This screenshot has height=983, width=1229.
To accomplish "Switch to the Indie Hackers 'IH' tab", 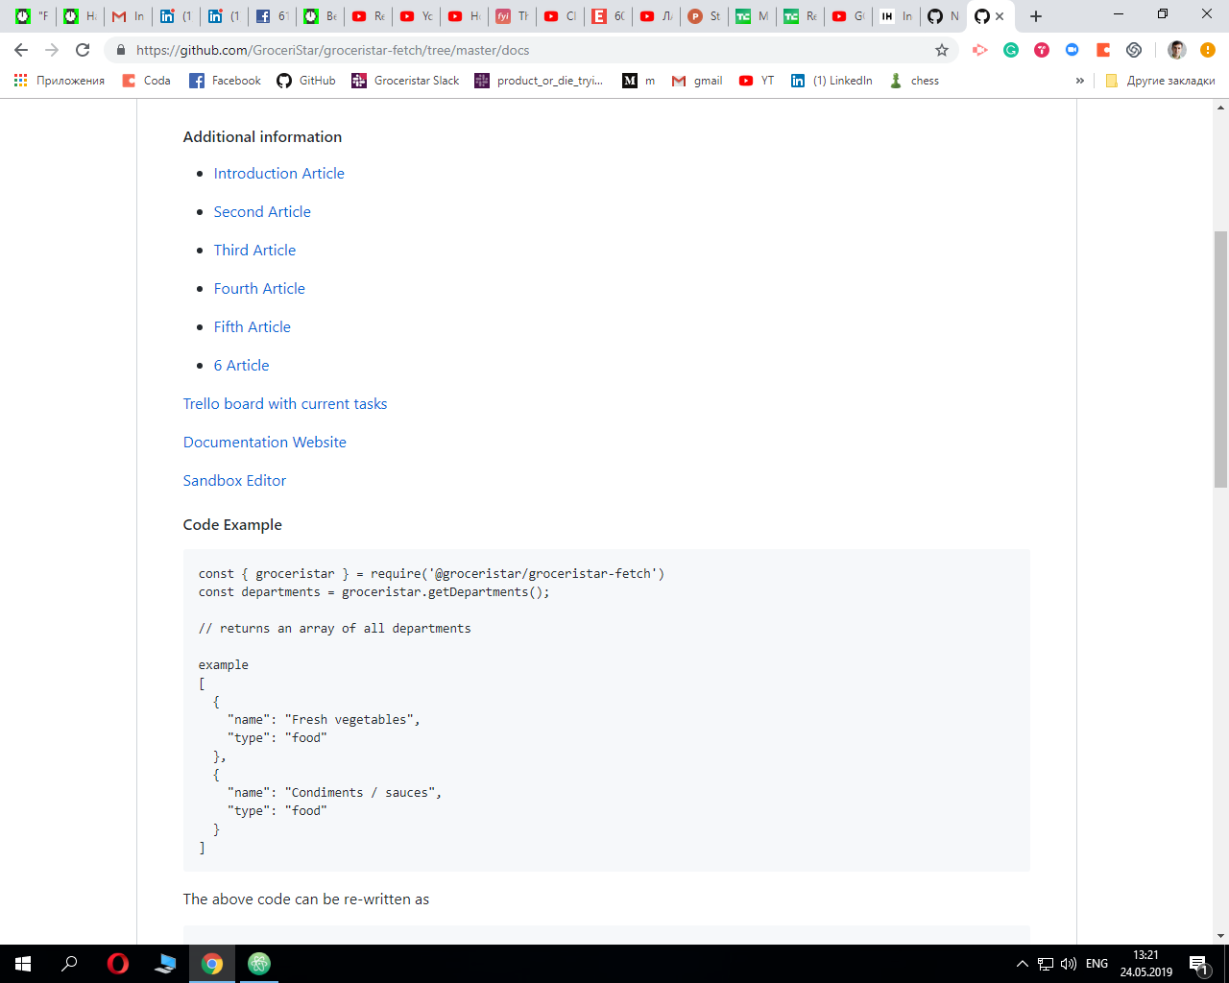I will [896, 16].
